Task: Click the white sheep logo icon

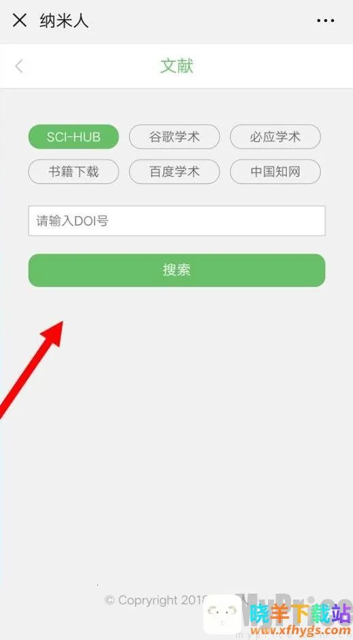Action: (x=222, y=615)
